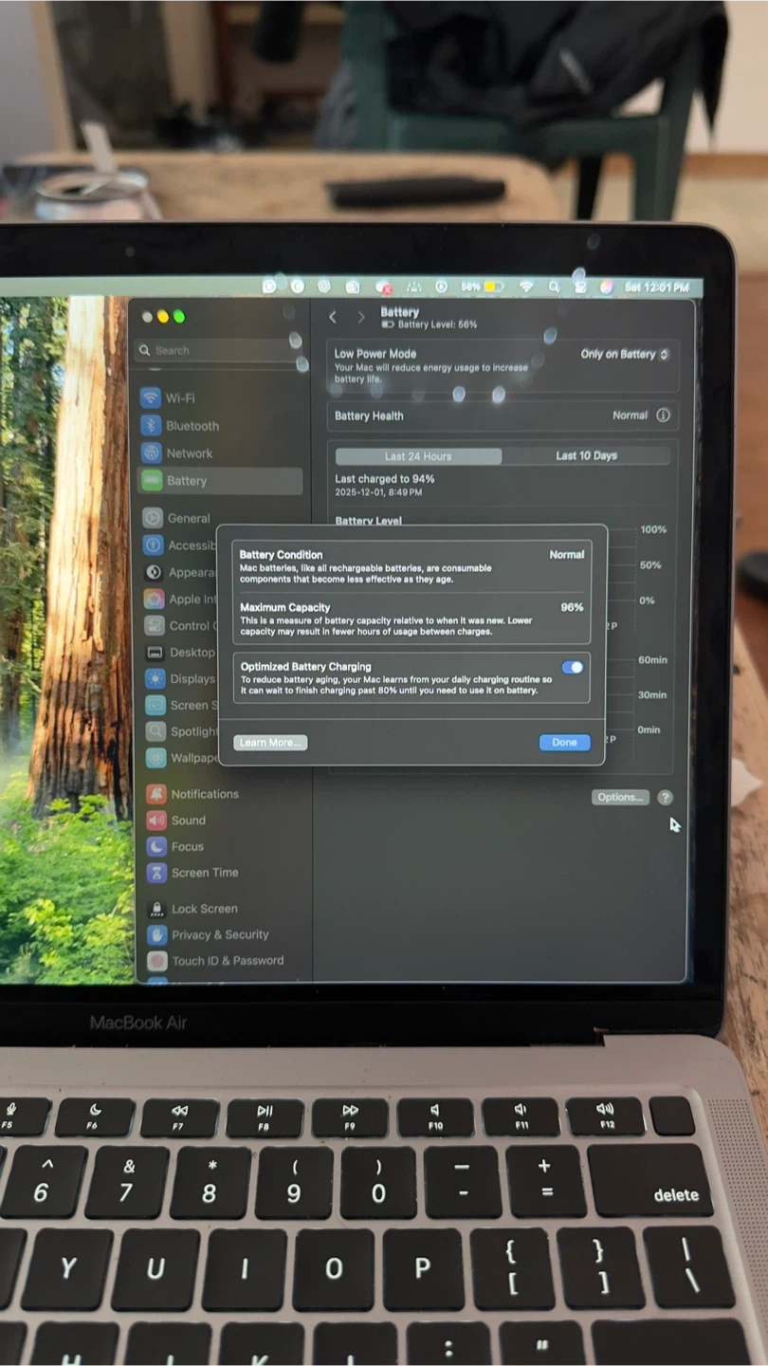Toggle Optimized Battery Charging switch
768x1366 pixels.
(x=572, y=668)
